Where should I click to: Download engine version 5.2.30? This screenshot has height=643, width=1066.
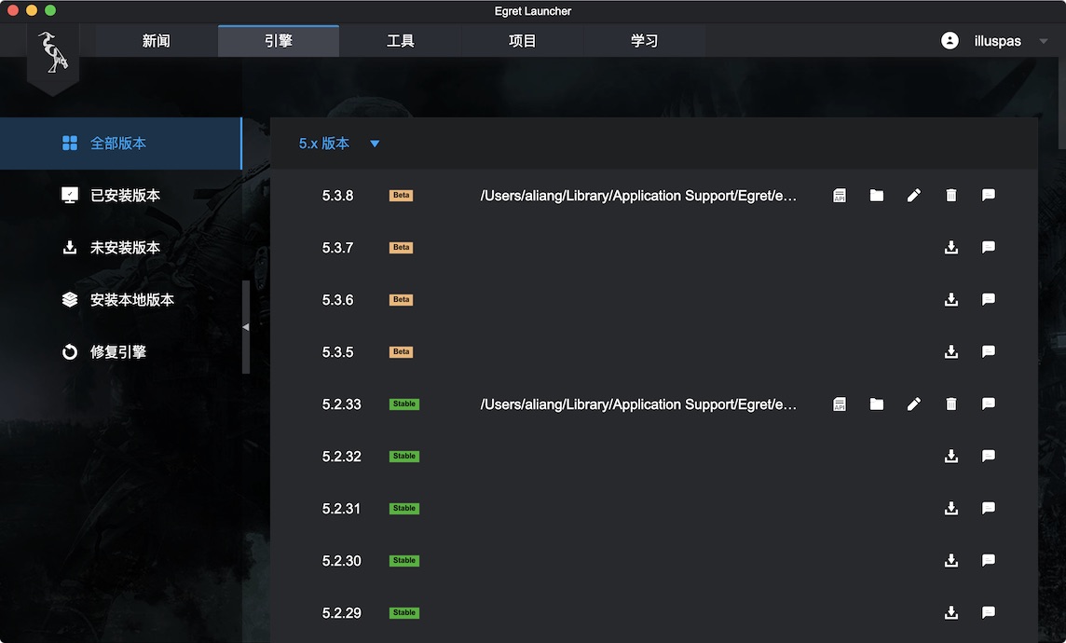click(x=951, y=561)
